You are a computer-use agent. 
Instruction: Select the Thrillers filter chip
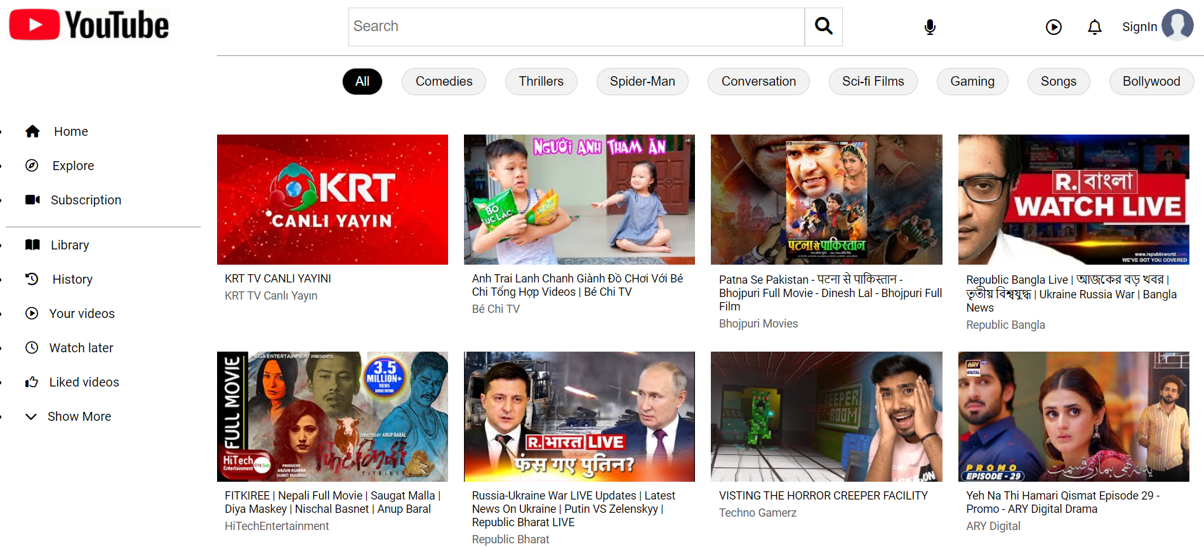(x=541, y=81)
